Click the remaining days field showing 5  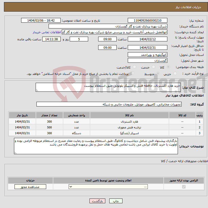tap(79, 39)
